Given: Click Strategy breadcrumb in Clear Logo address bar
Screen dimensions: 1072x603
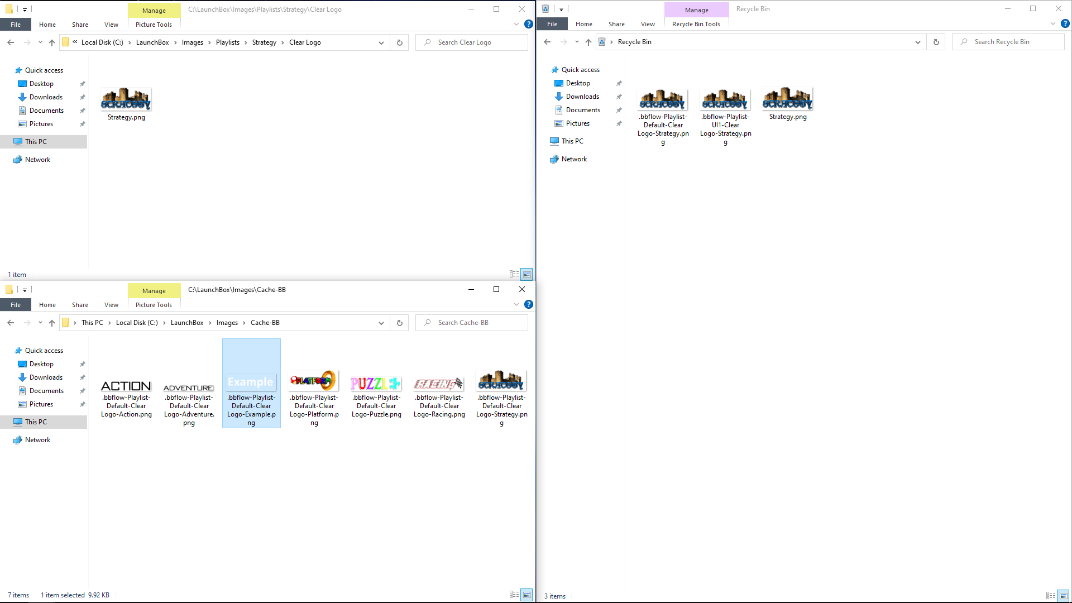Looking at the screenshot, I should [264, 42].
